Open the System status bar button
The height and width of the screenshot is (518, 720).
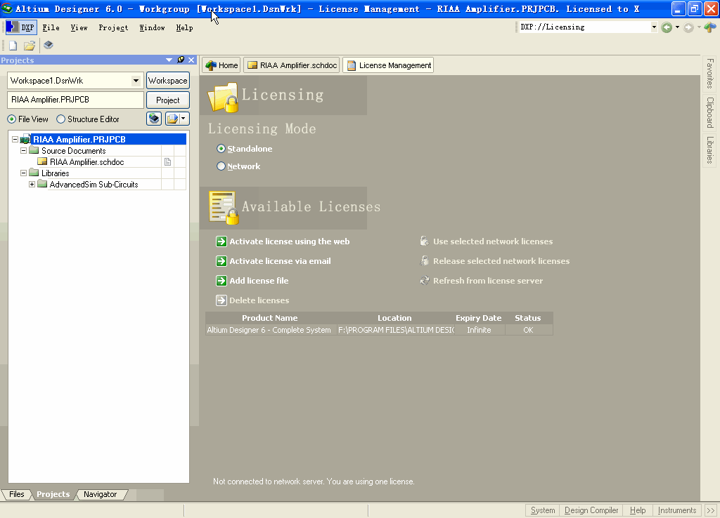coord(542,510)
